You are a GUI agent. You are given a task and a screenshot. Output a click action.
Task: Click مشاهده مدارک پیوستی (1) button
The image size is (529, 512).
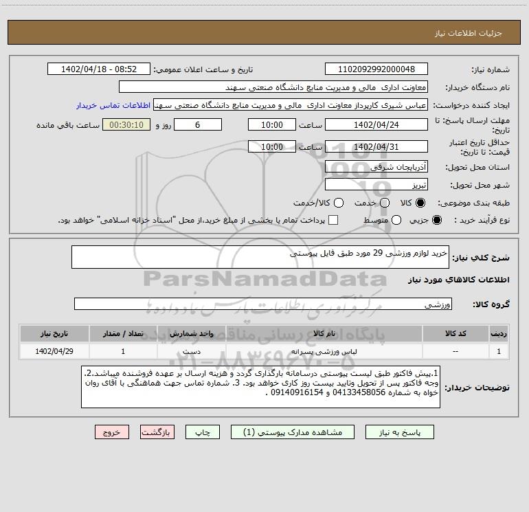tap(293, 432)
